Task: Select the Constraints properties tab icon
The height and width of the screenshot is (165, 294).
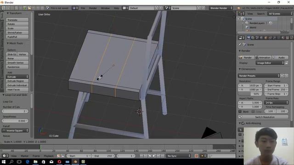Action: coord(270,38)
